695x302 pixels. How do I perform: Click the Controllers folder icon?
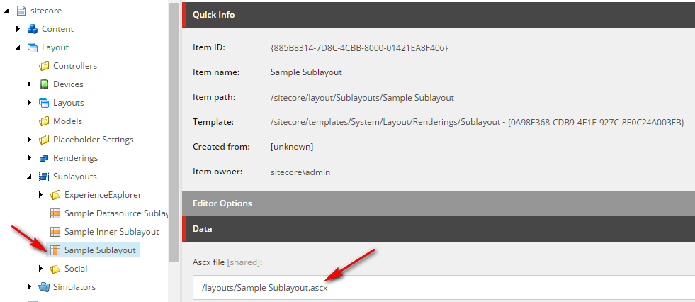43,66
